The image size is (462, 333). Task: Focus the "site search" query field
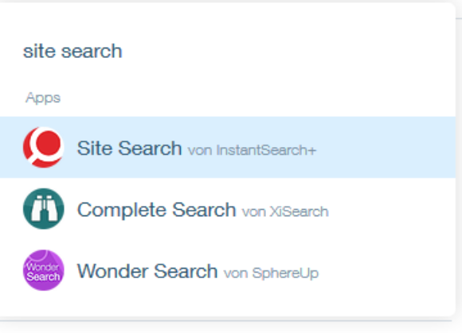228,51
